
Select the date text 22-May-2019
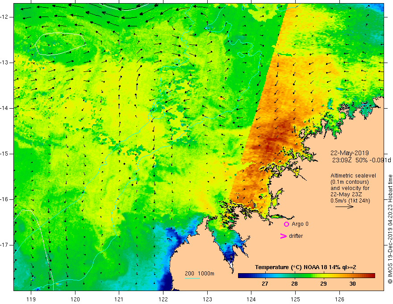[350, 153]
